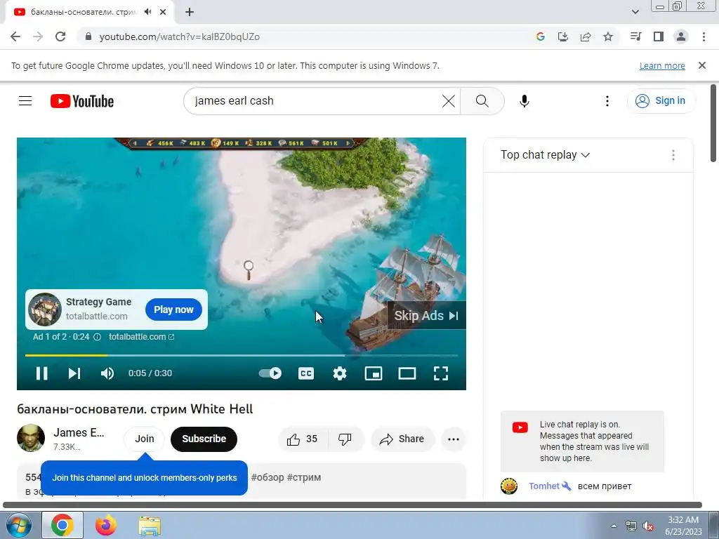Click Skip Ads button
The height and width of the screenshot is (539, 719).
point(426,316)
